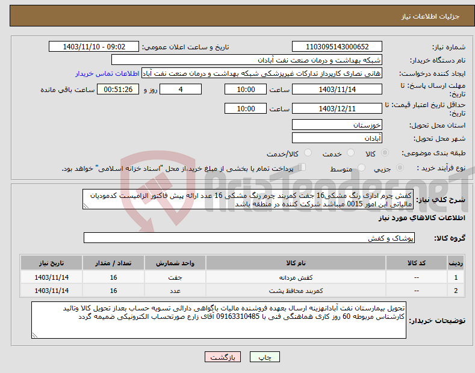Click the response deadline 10:00 hour field

coord(246,89)
